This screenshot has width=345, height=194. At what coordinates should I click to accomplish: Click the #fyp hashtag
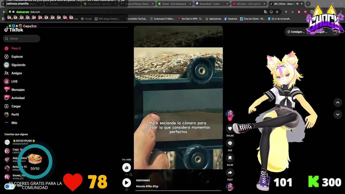click(x=156, y=186)
